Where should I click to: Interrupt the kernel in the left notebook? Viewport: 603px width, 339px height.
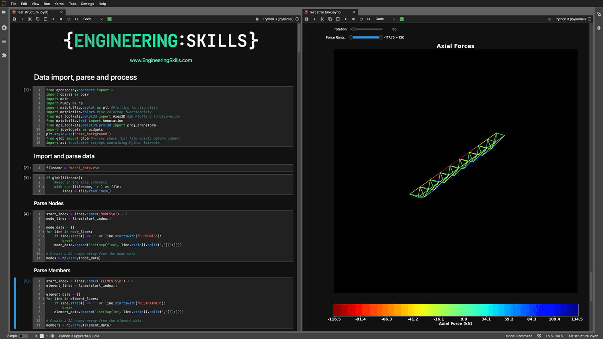point(61,19)
